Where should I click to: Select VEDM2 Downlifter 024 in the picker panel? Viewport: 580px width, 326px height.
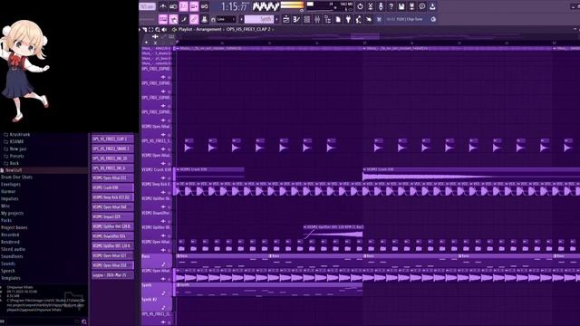[112, 235]
